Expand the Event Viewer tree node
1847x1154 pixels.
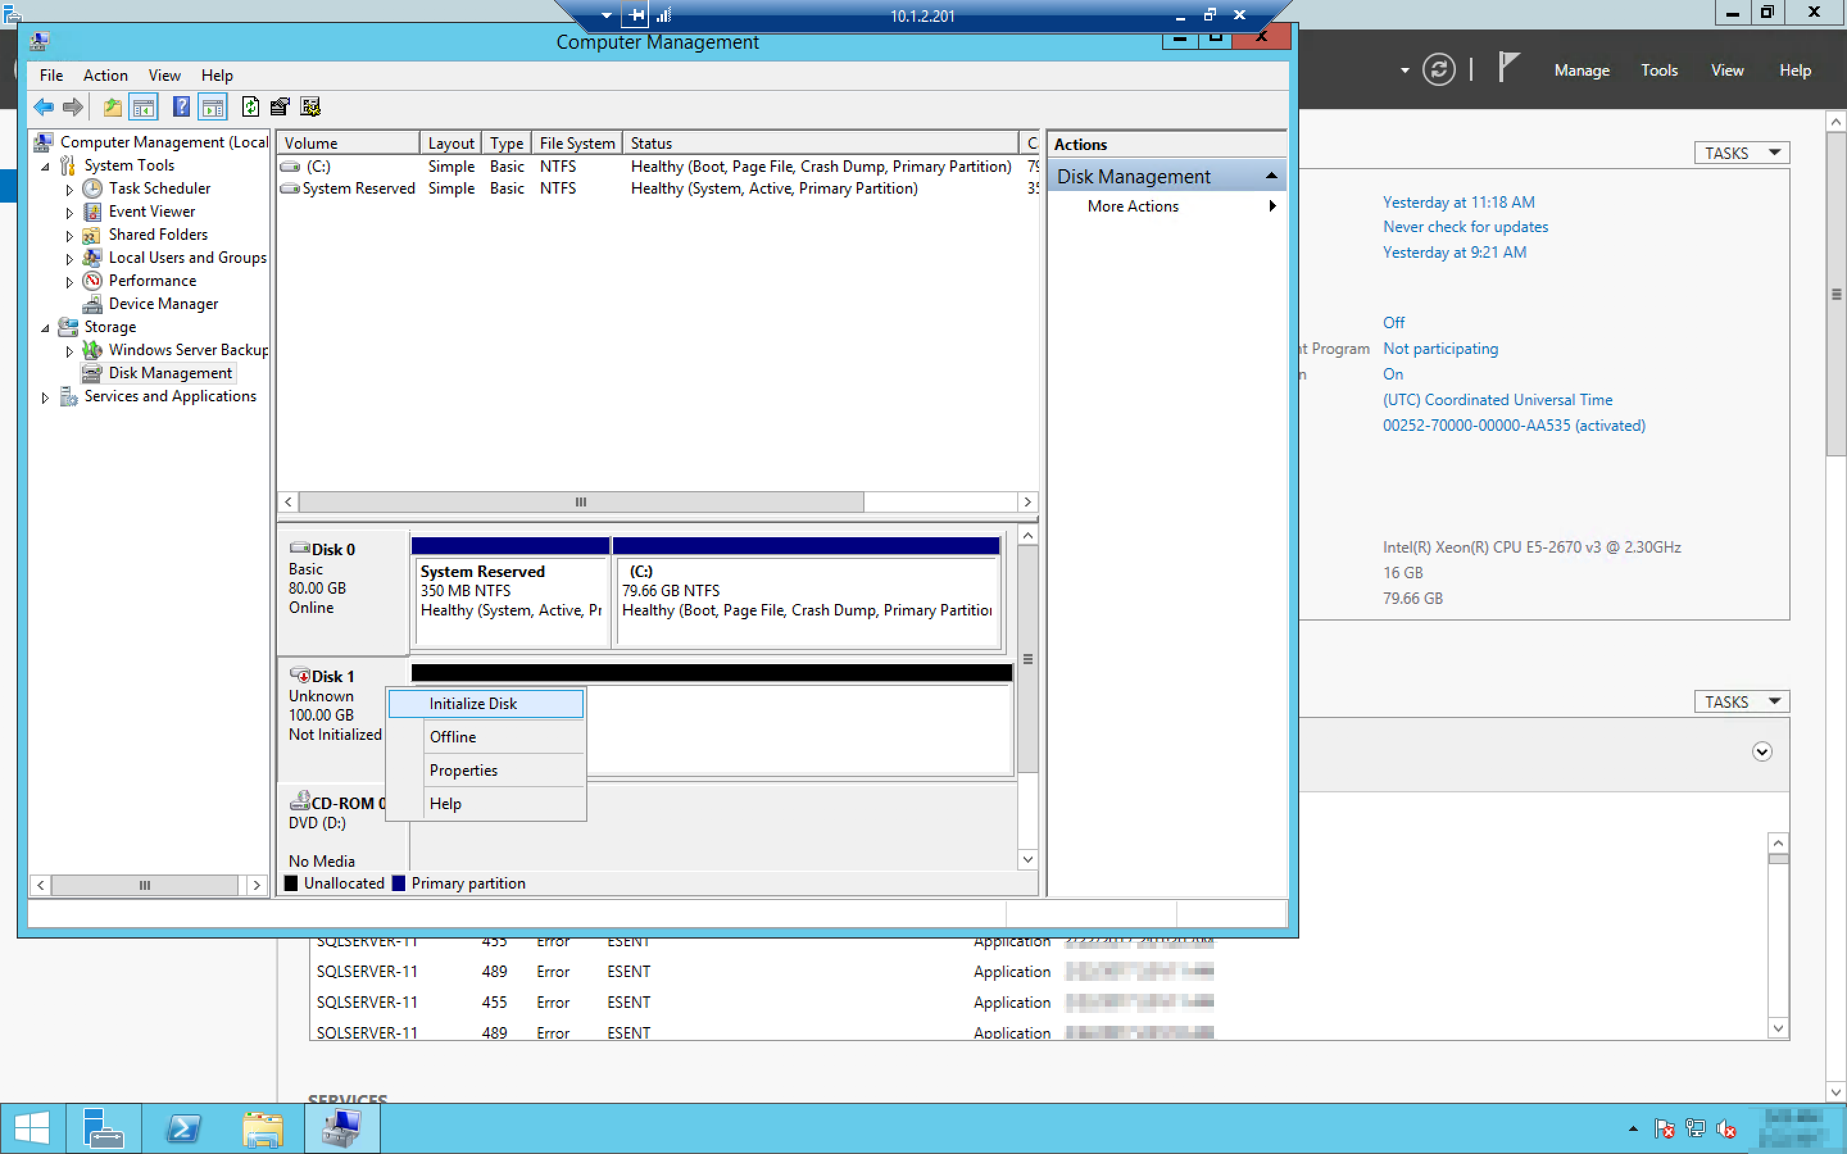[69, 212]
